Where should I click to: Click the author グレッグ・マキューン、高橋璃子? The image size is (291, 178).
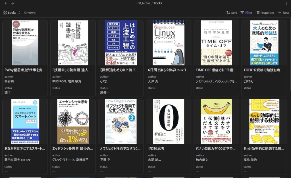click(70, 160)
